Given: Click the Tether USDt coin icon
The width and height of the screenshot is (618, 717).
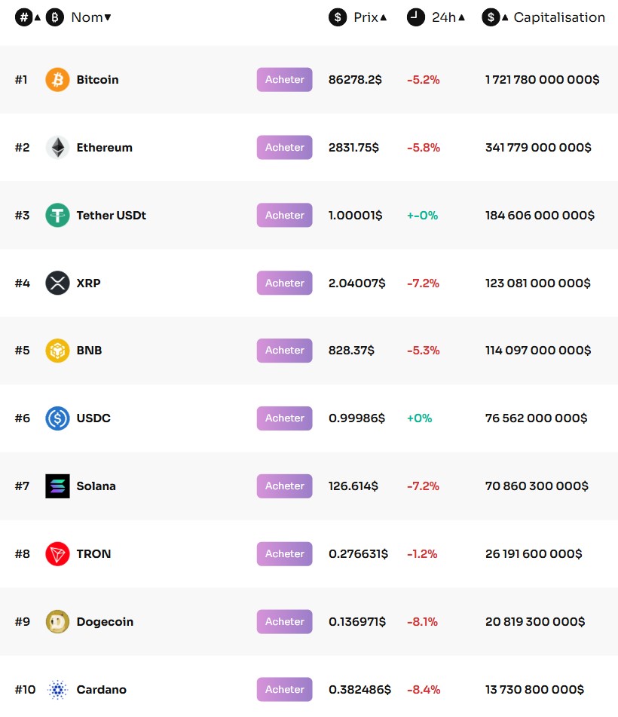Looking at the screenshot, I should [x=57, y=215].
